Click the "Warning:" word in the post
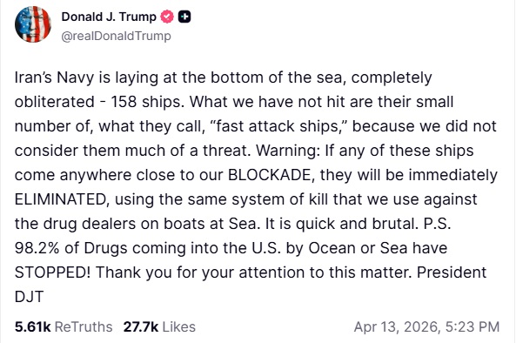Viewport: 516px width, 343px height. tap(288, 151)
